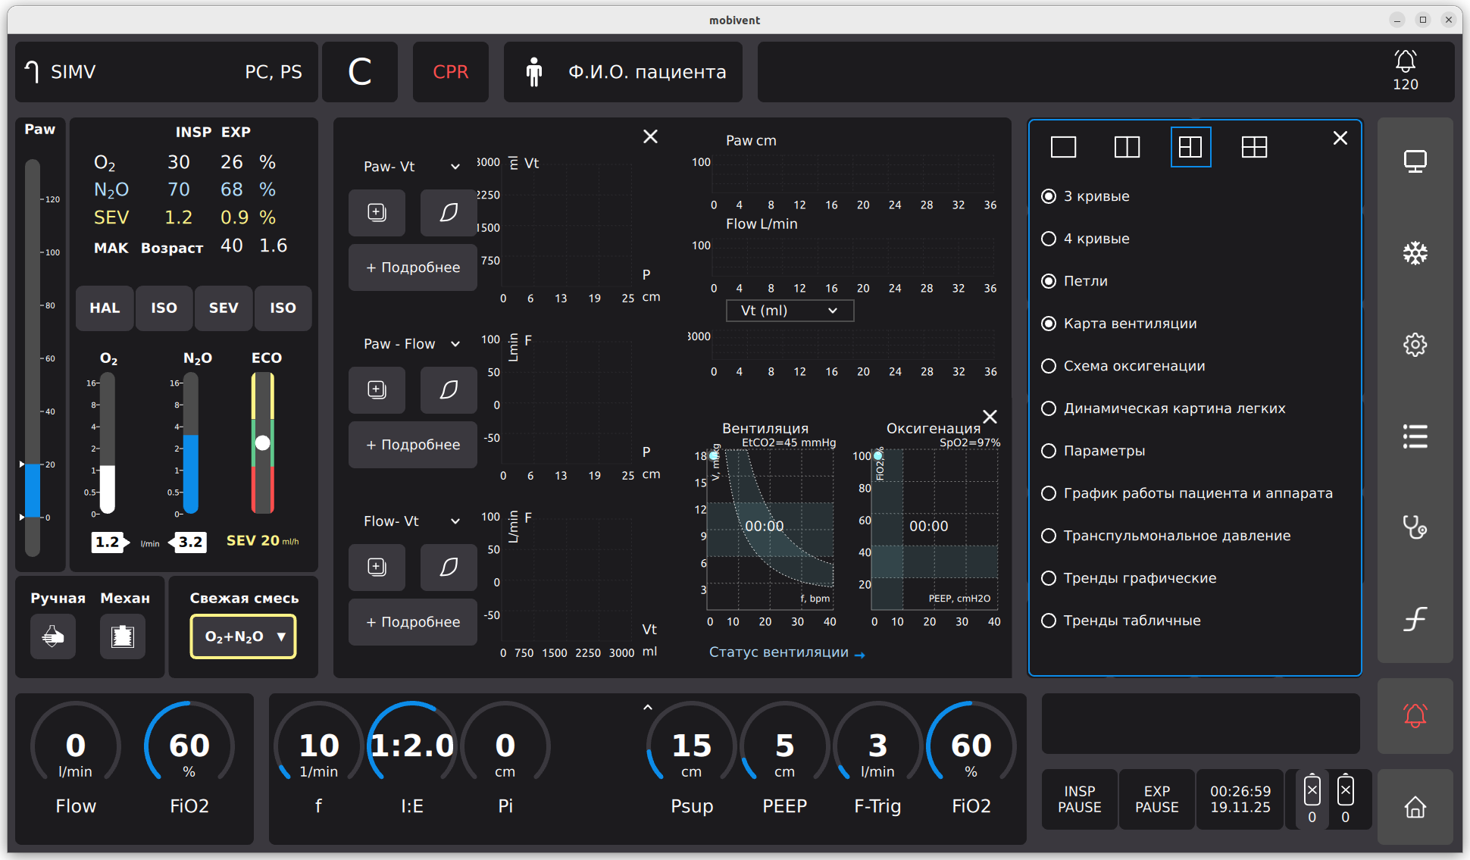Enable 'Схема оксигенации' radio option
The height and width of the screenshot is (860, 1470).
1049,366
